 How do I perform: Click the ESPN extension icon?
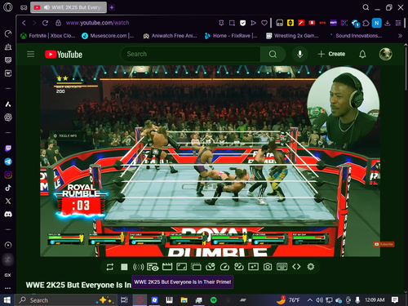334,23
